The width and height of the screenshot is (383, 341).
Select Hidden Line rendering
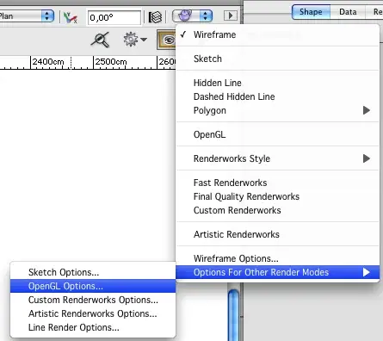tap(277, 83)
